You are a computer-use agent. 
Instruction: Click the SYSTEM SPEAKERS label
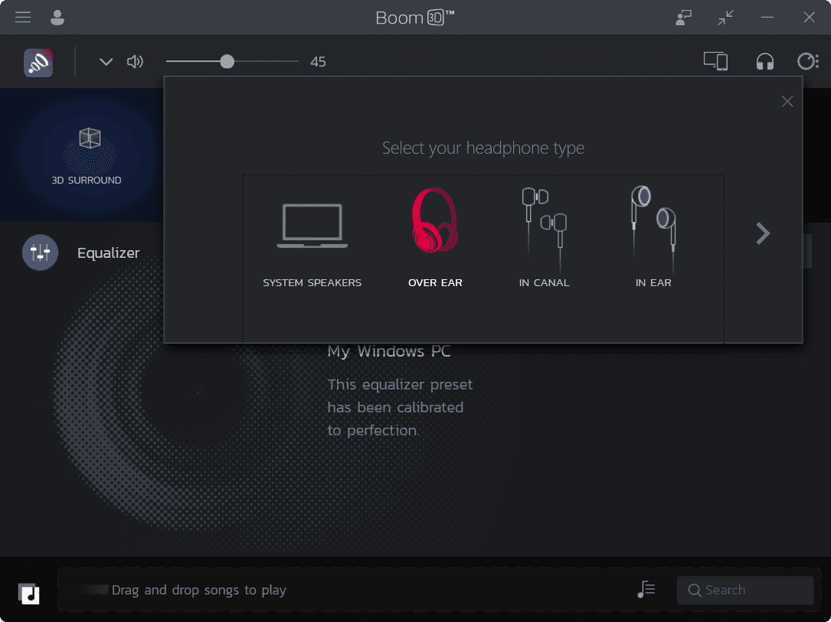pos(312,282)
